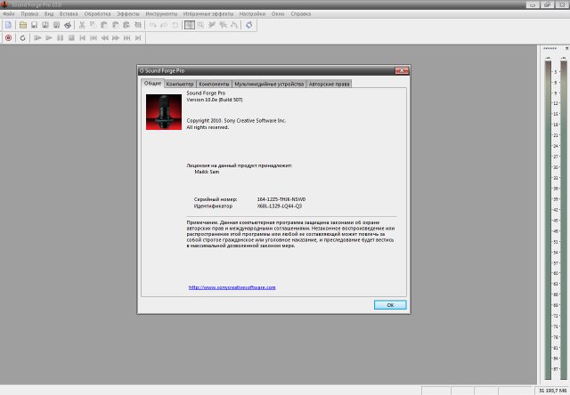The height and width of the screenshot is (395, 570).
Task: Click the New file icon in the toolbar
Action: pyautogui.click(x=8, y=25)
